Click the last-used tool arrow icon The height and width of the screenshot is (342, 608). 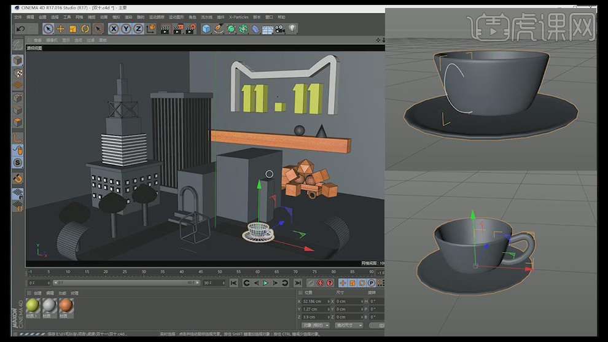click(x=98, y=29)
